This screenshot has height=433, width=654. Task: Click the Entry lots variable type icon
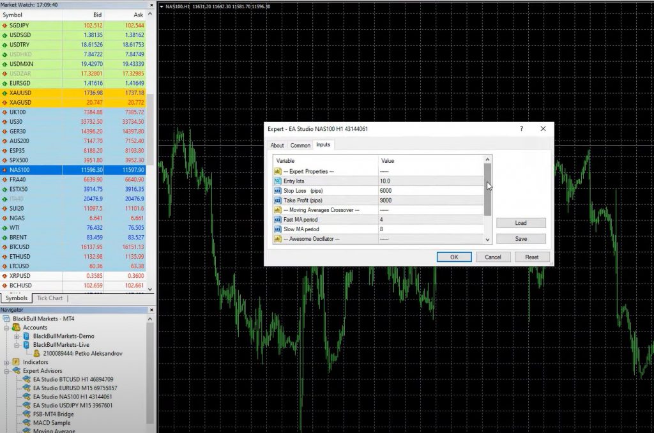click(x=278, y=181)
